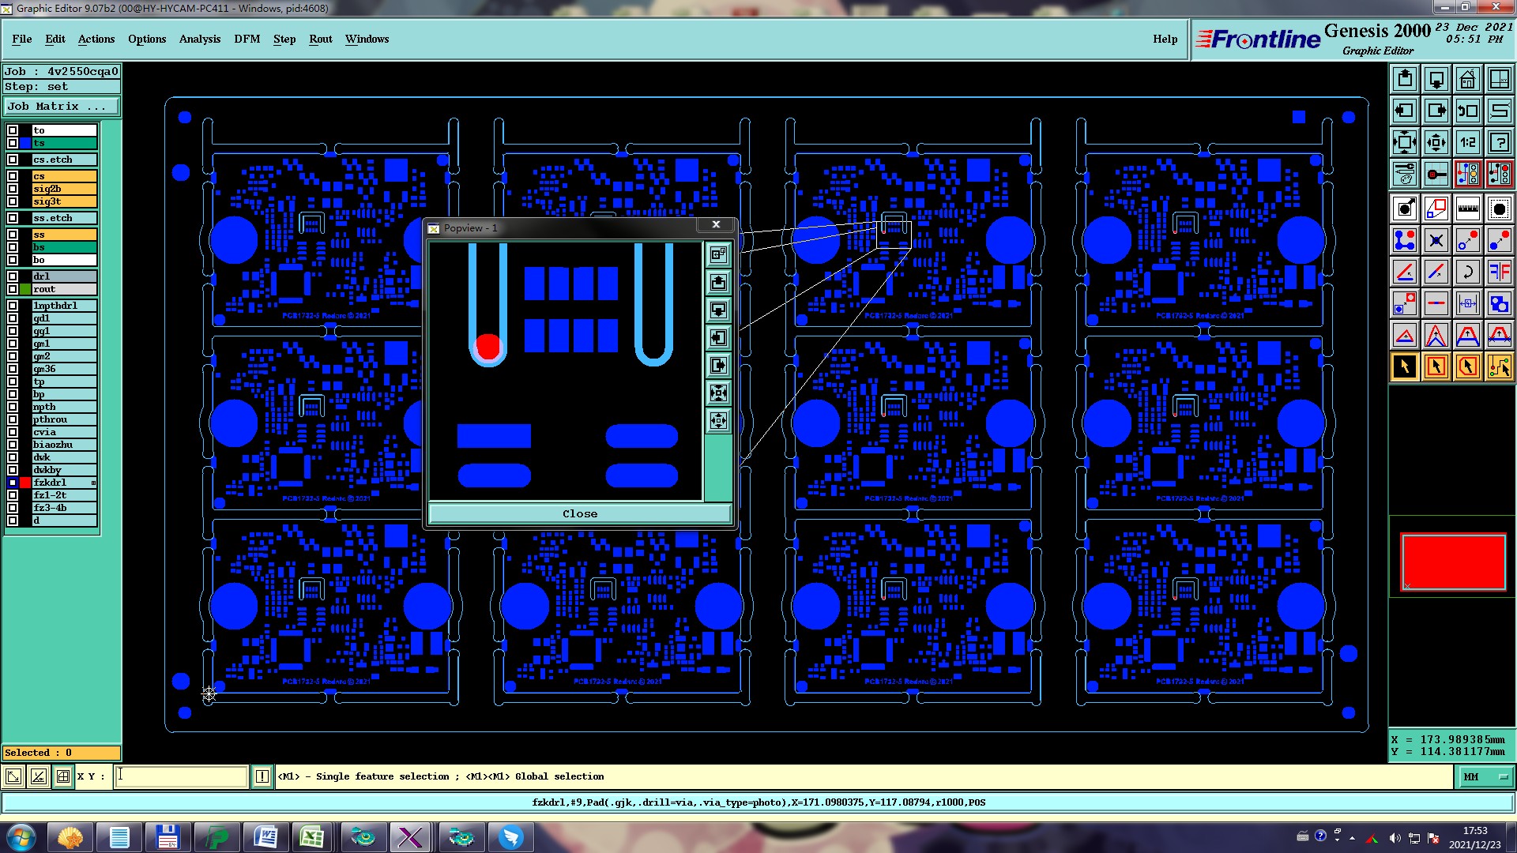
Task: Toggle the checkbox for layer fzkdrl
Action: 13,483
